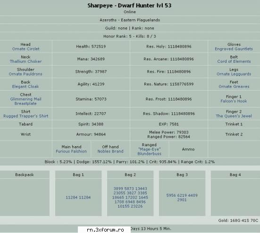Click item 18665 in Bag 2
Viewport: 260px width, 233px height.
[x=118, y=198]
